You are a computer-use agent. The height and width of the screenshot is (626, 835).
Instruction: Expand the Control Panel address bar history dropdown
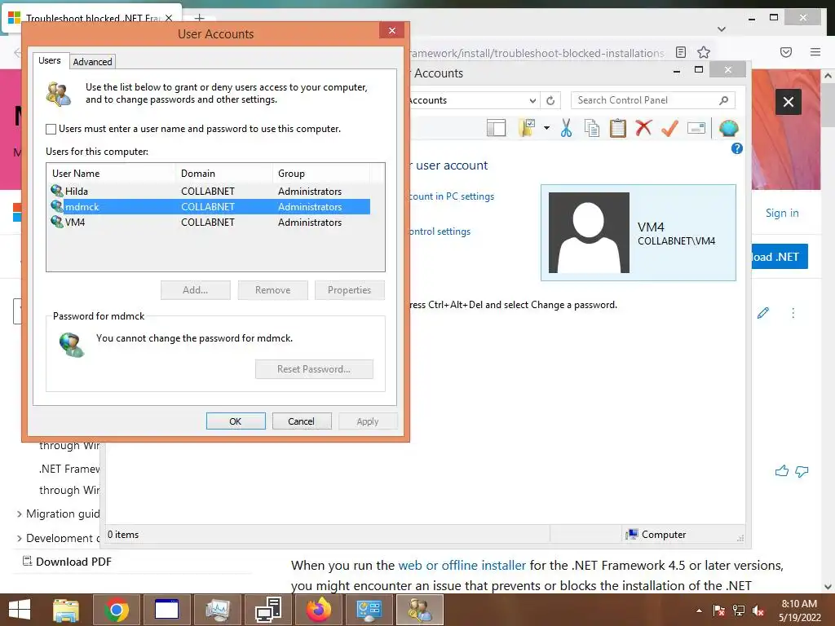[532, 100]
